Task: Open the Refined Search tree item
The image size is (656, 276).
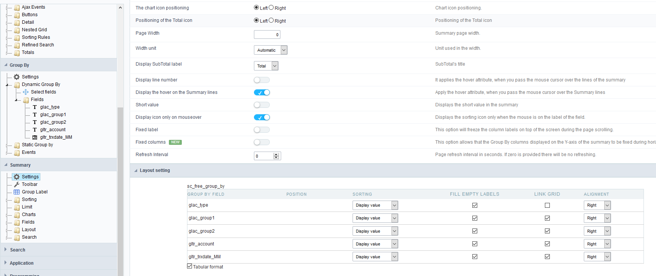Action: pos(38,45)
